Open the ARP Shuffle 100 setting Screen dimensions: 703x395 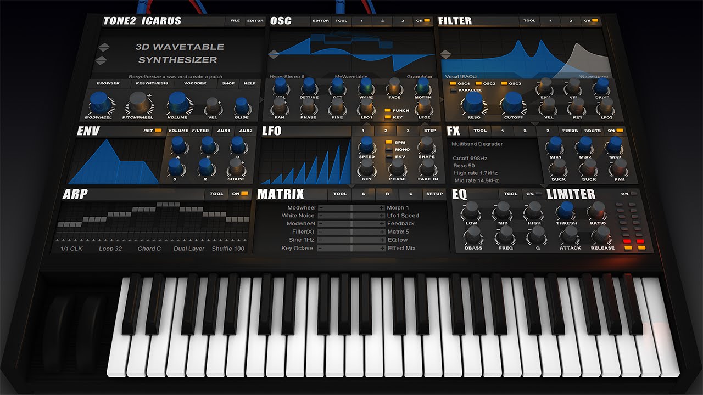pos(228,249)
